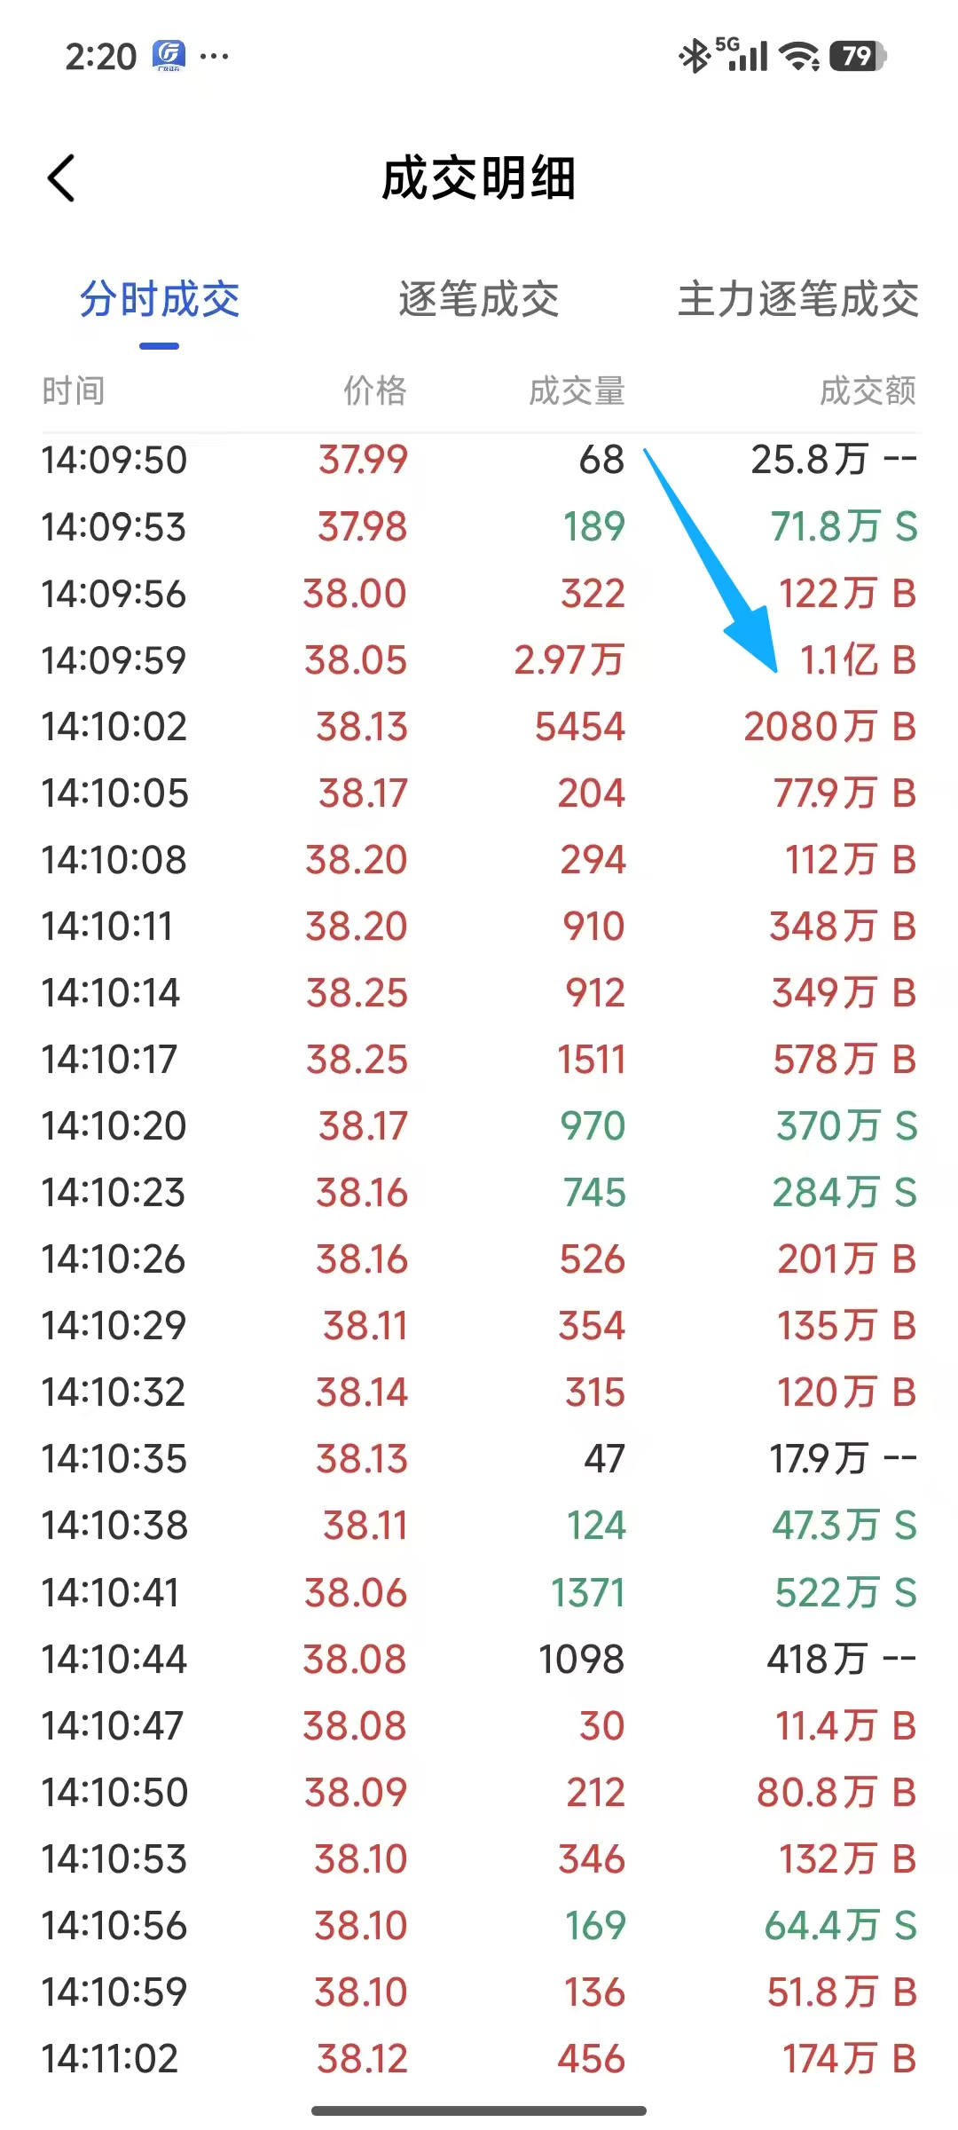Screen dimensions: 958x2130
Task: Tap the 5G signal strength icon
Action: (742, 55)
